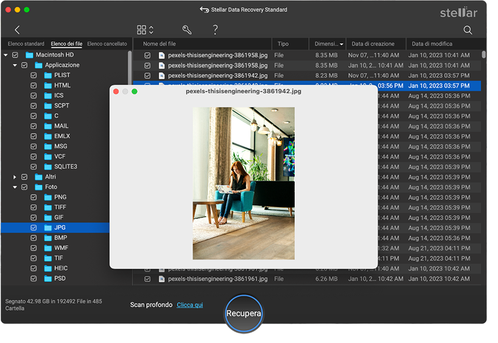Open the search magnifier icon
The width and height of the screenshot is (498, 343).
click(468, 30)
